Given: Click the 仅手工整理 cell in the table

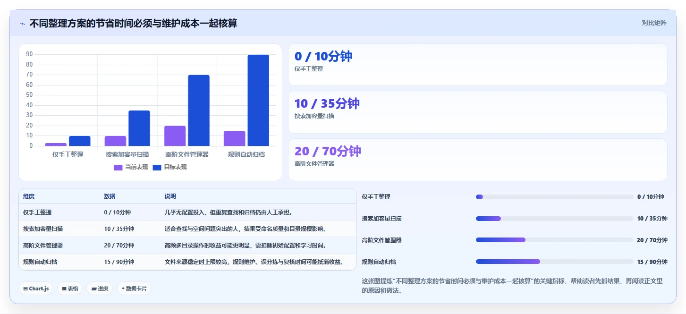Looking at the screenshot, I should pos(37,212).
